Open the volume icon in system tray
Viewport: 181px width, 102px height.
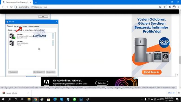click(158, 99)
